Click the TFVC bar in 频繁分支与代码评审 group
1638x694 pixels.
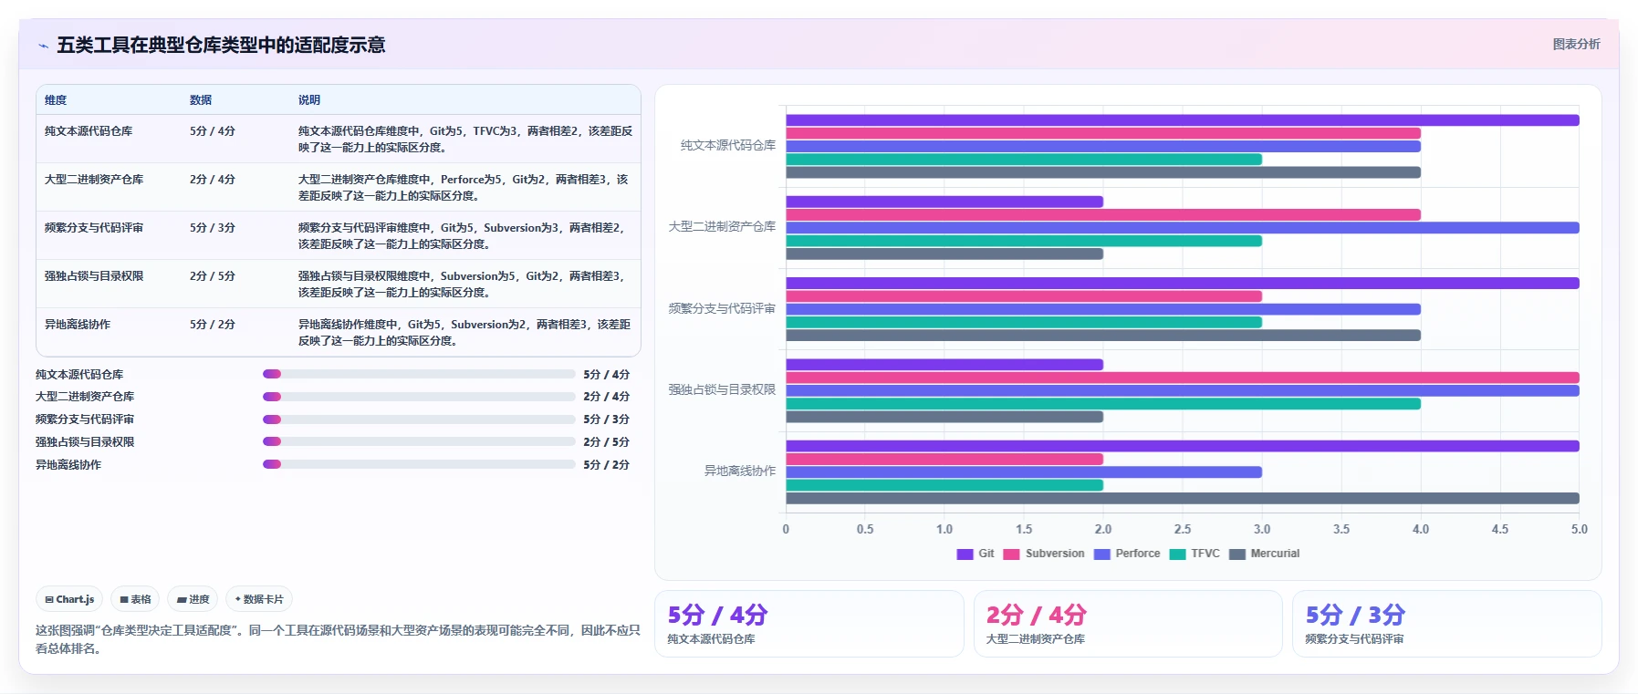1024,322
